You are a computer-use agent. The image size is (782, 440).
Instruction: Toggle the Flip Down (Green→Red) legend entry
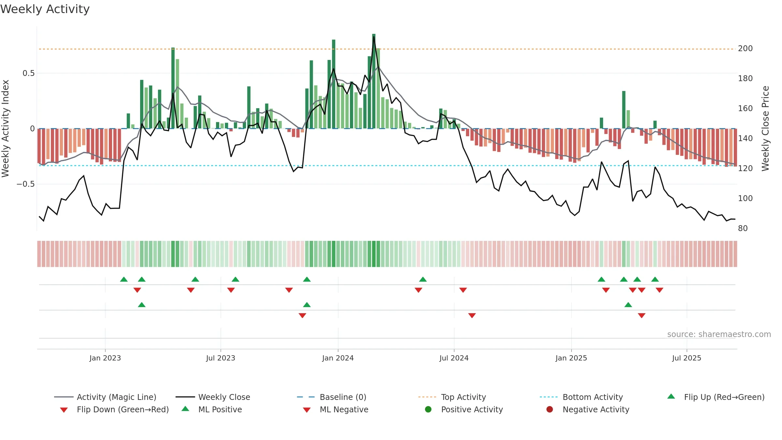pos(114,409)
